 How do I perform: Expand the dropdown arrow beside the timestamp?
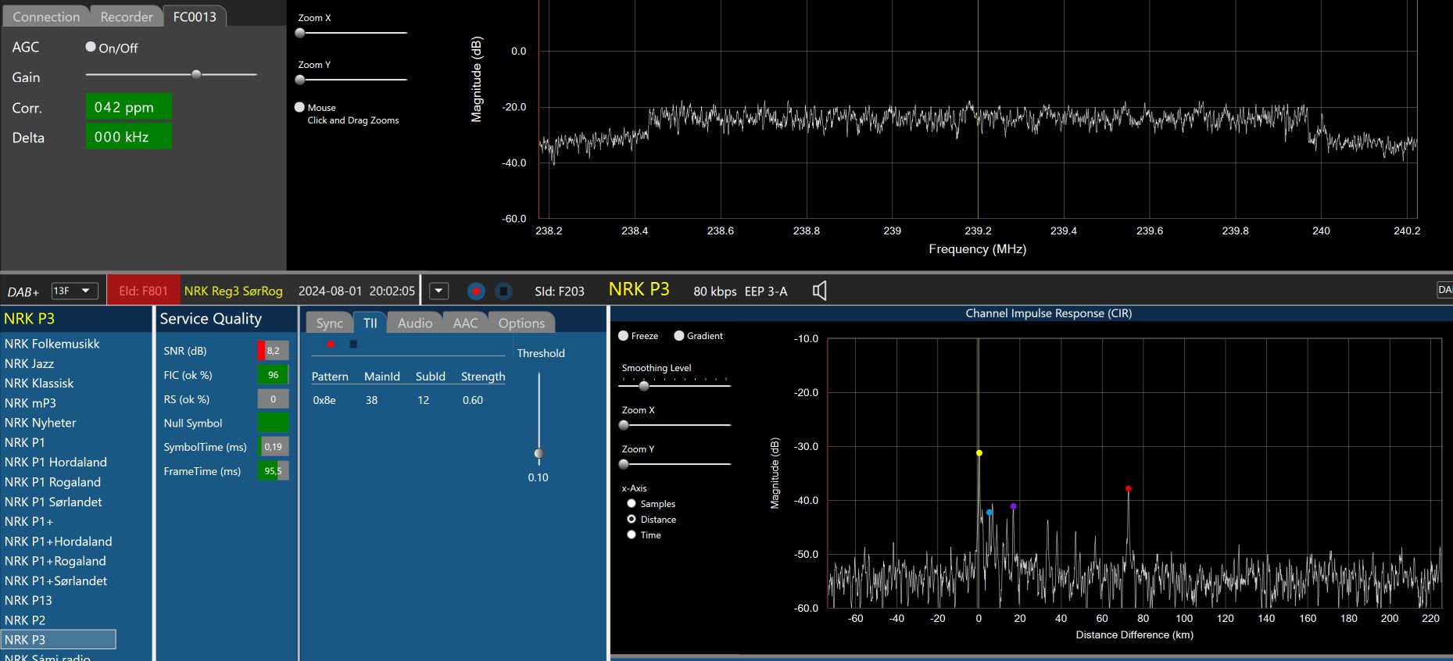pyautogui.click(x=439, y=291)
